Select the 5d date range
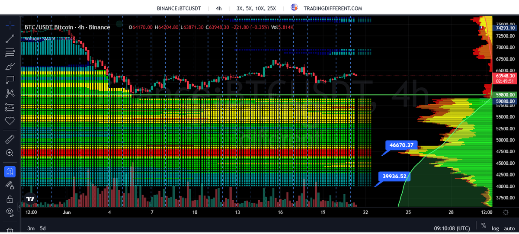Image resolution: width=519 pixels, height=234 pixels. (43, 228)
